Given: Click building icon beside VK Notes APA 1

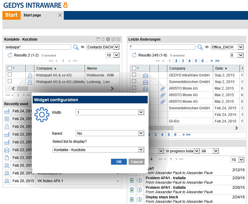Looking at the screenshot, I should coord(7,181).
